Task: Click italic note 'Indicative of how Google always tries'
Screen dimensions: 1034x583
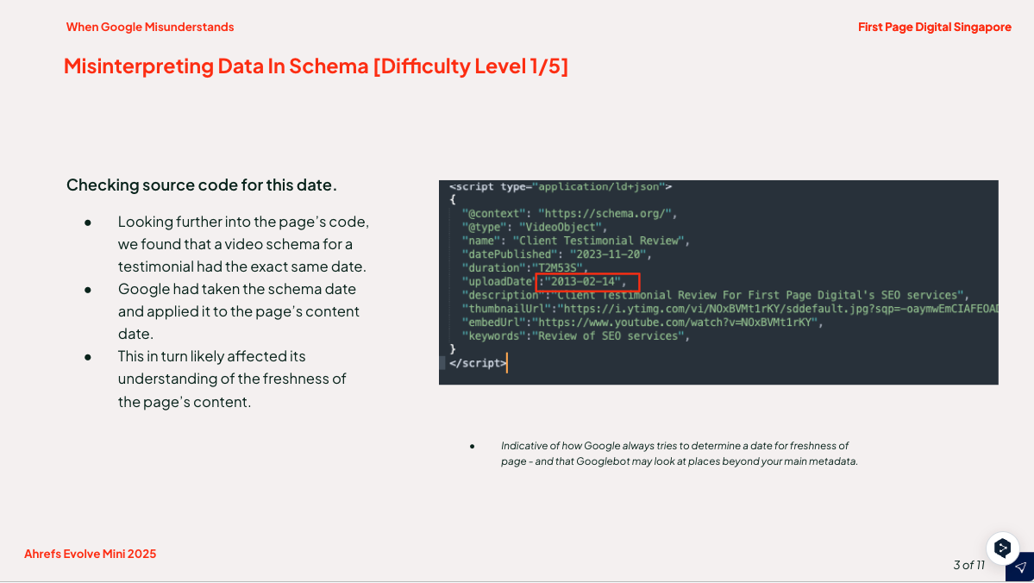Action: click(680, 454)
